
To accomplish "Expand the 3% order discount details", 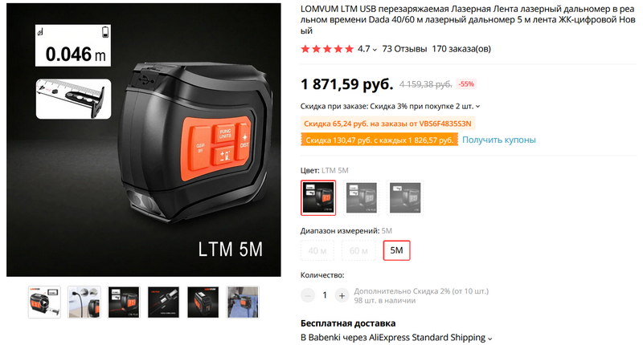I will (477, 107).
